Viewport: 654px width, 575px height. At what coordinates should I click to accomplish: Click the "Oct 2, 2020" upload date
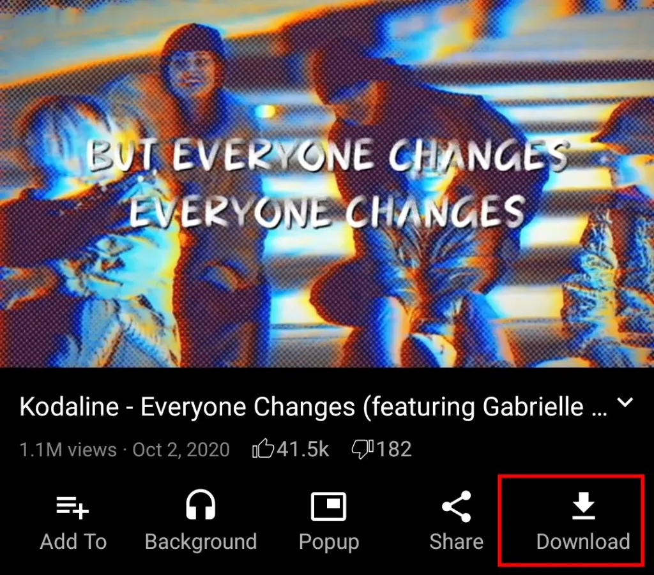point(181,450)
